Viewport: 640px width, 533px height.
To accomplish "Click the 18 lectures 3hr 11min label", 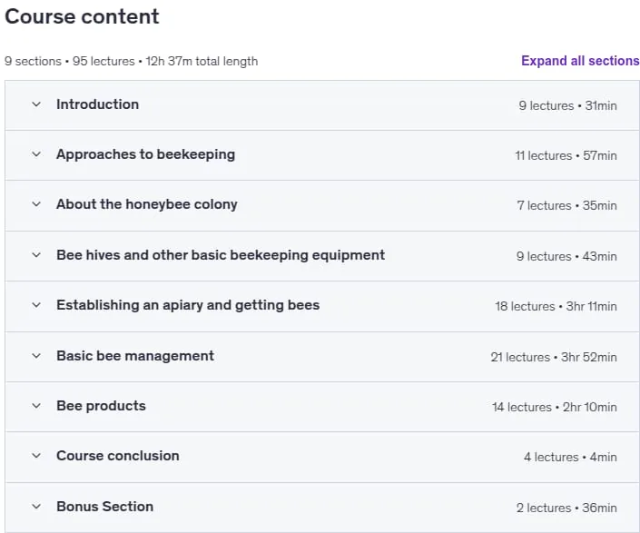I will (556, 306).
